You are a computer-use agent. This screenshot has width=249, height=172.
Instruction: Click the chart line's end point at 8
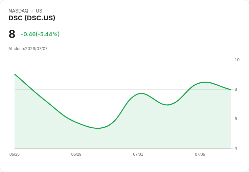click(x=231, y=89)
